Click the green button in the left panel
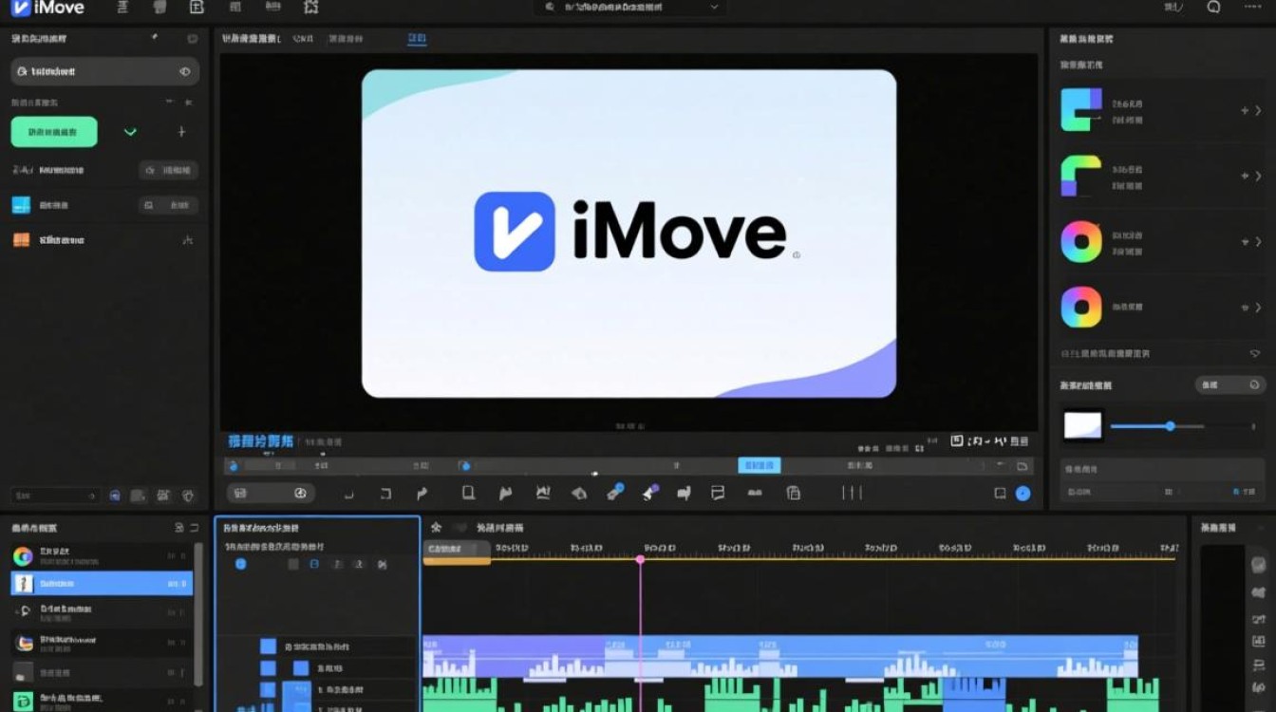This screenshot has height=712, width=1276. coord(54,132)
